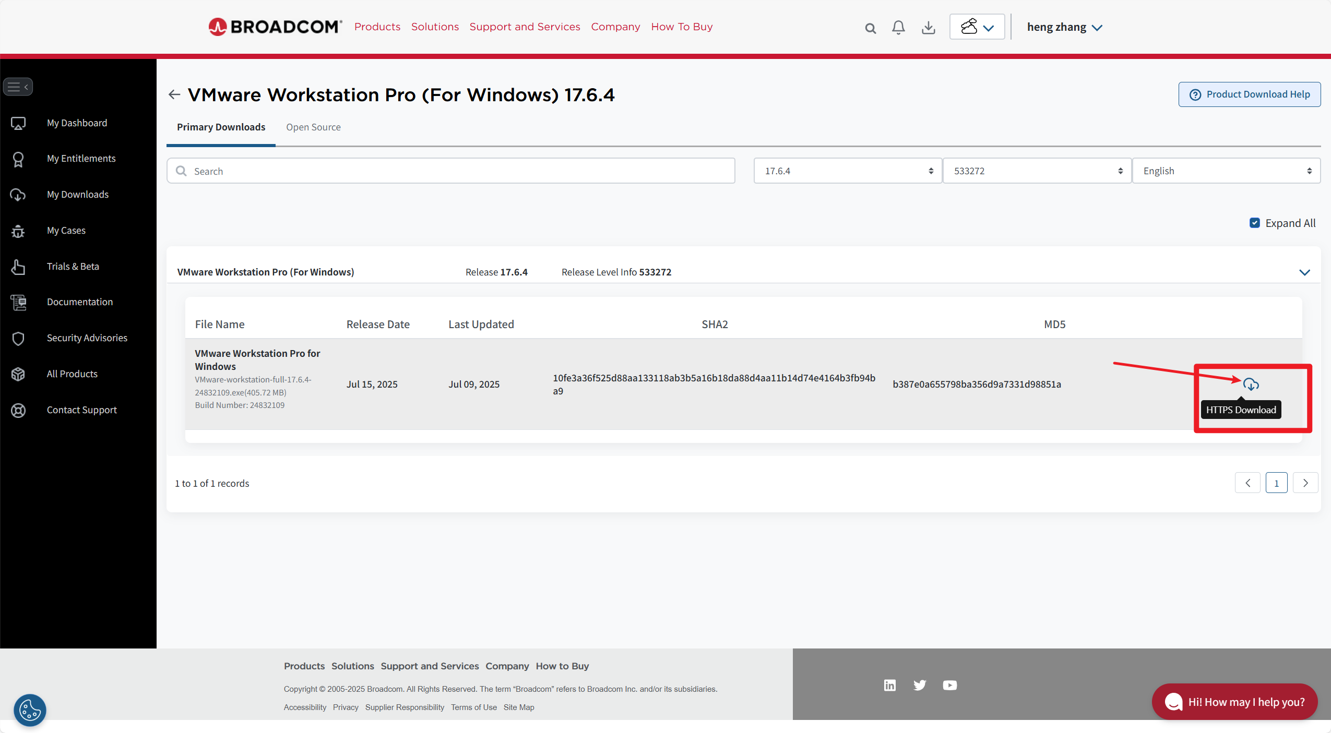1331x733 pixels.
Task: Open Trials & Beta icon
Action: (18, 267)
